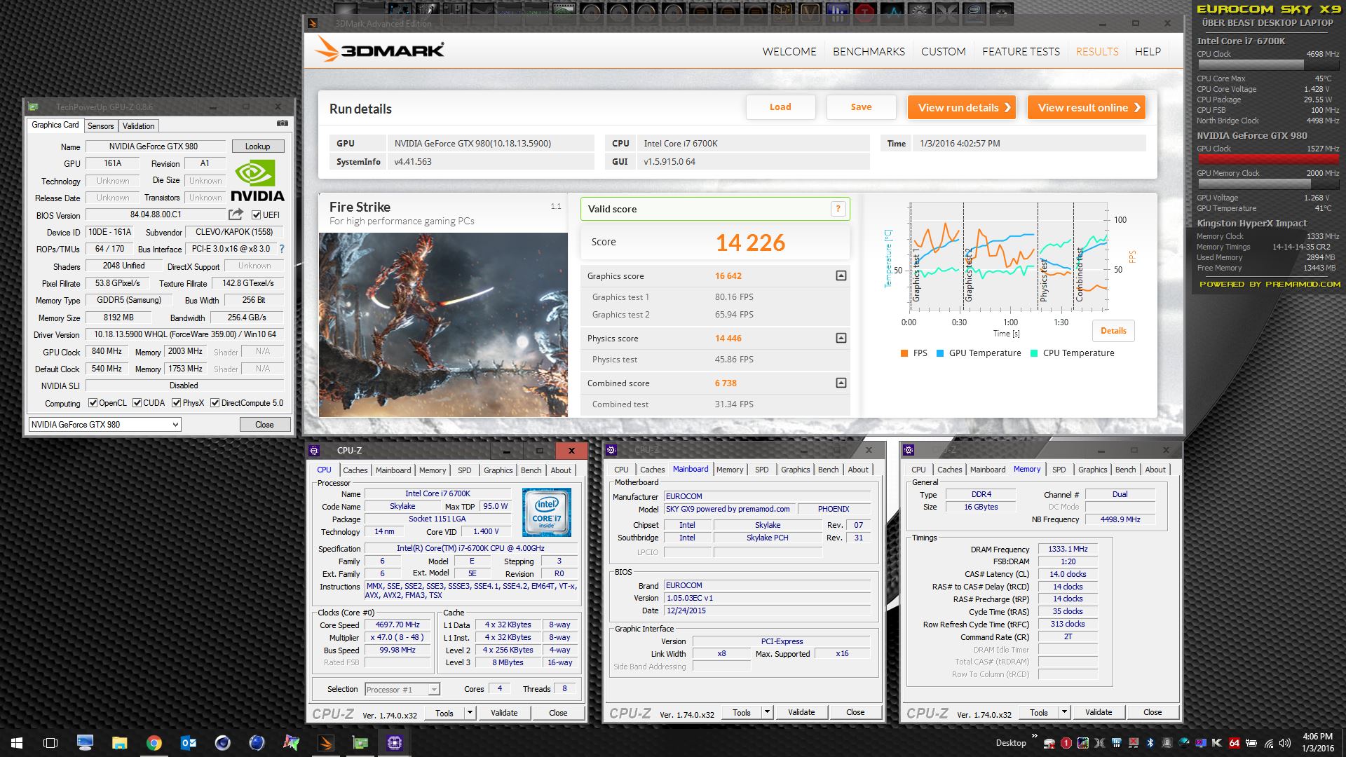Collapse the Combined score section
Screen dimensions: 1346x757
coord(841,383)
